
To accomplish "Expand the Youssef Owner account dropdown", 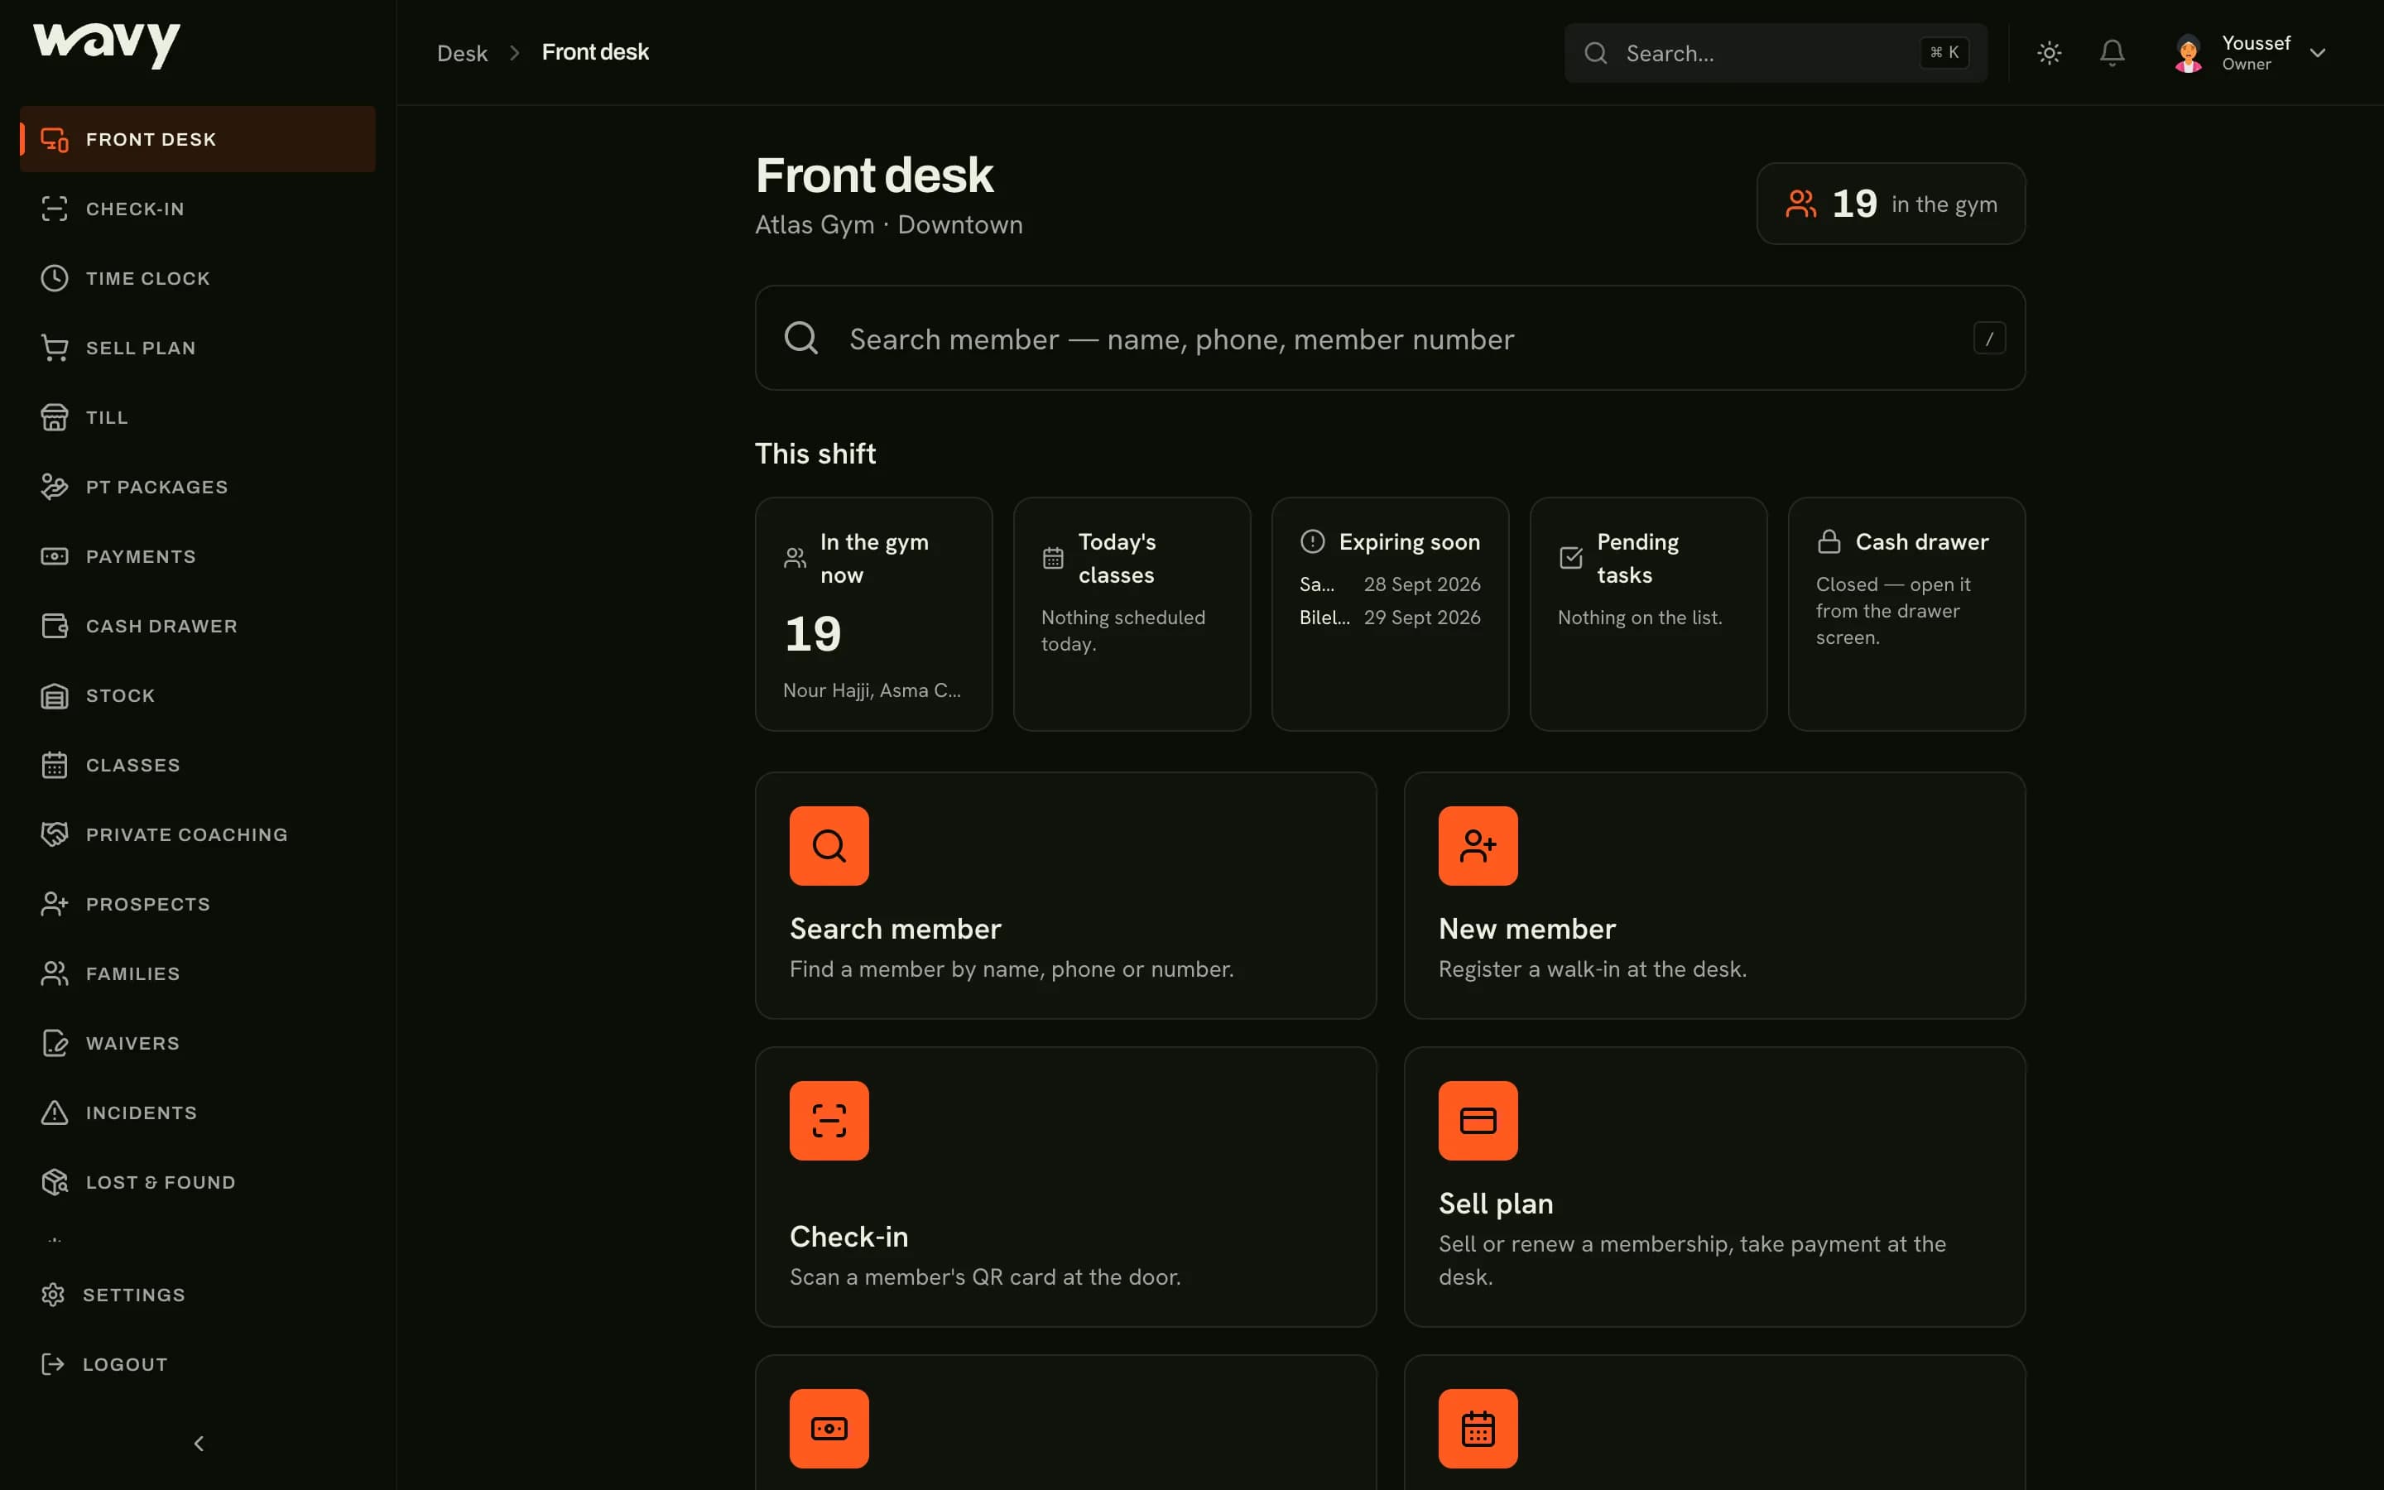I will (x=2251, y=53).
